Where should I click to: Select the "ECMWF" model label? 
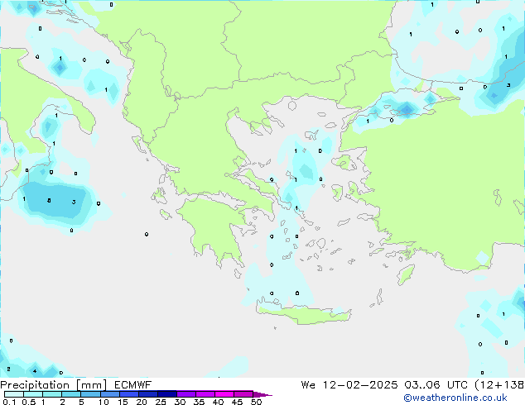point(133,385)
